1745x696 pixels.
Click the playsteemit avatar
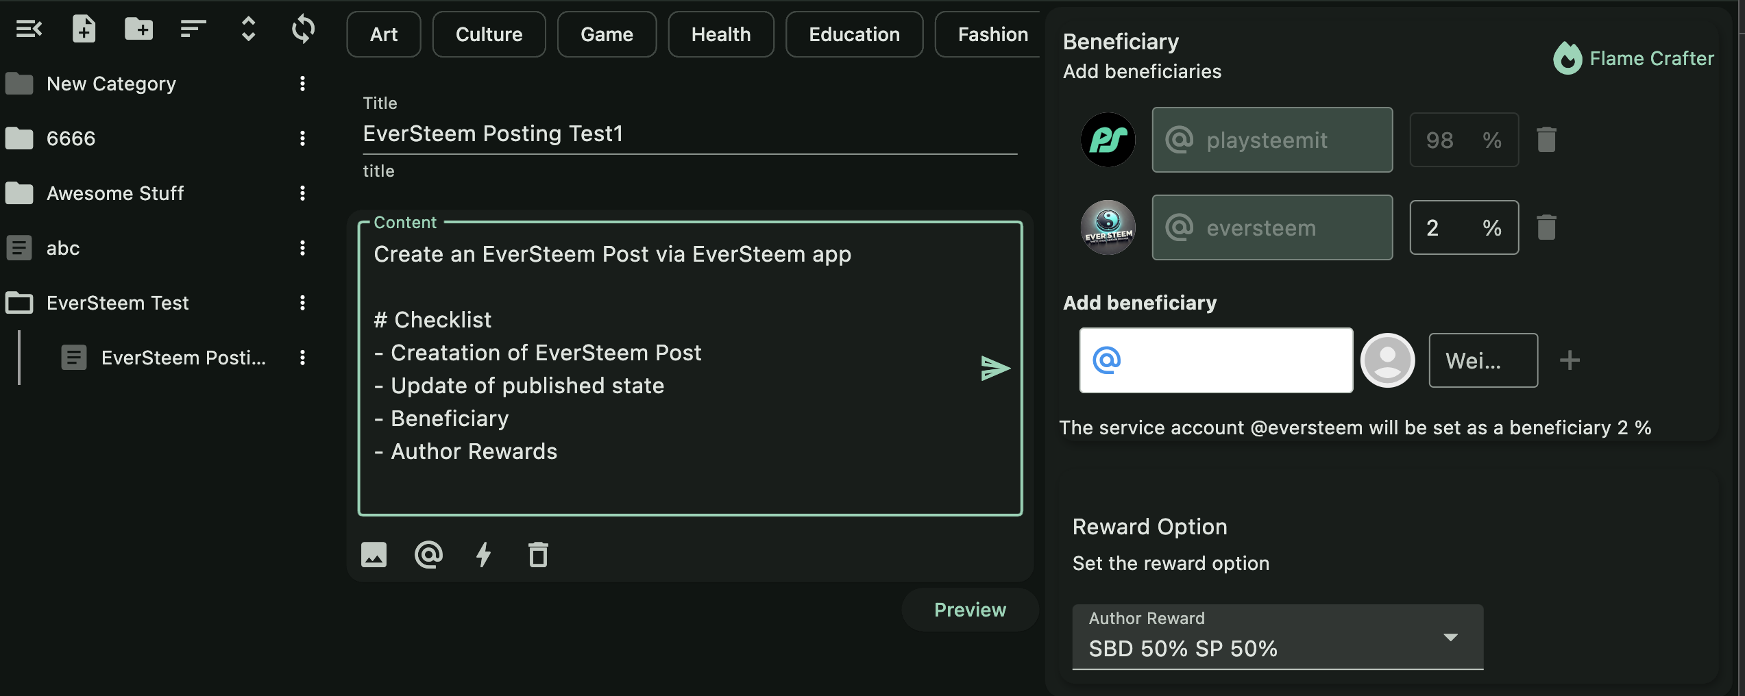coord(1108,140)
